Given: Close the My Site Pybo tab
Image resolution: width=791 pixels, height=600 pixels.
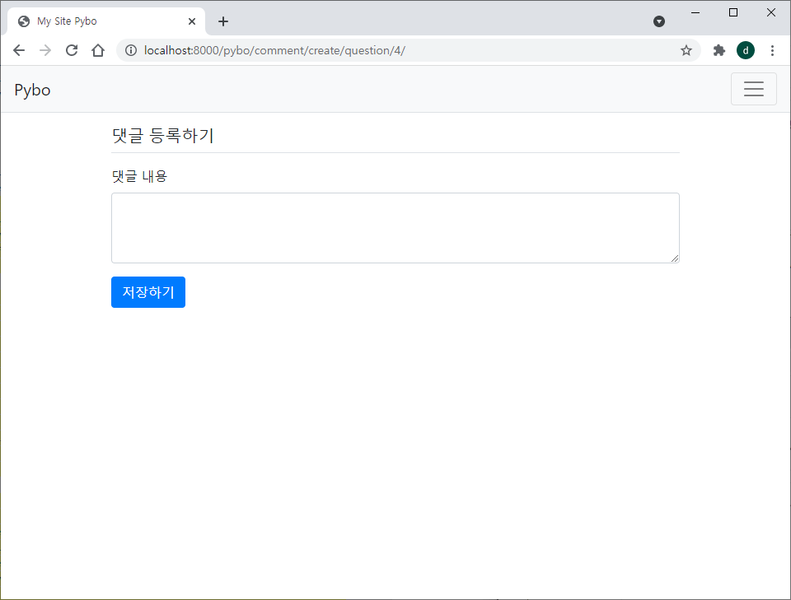Looking at the screenshot, I should pyautogui.click(x=192, y=21).
